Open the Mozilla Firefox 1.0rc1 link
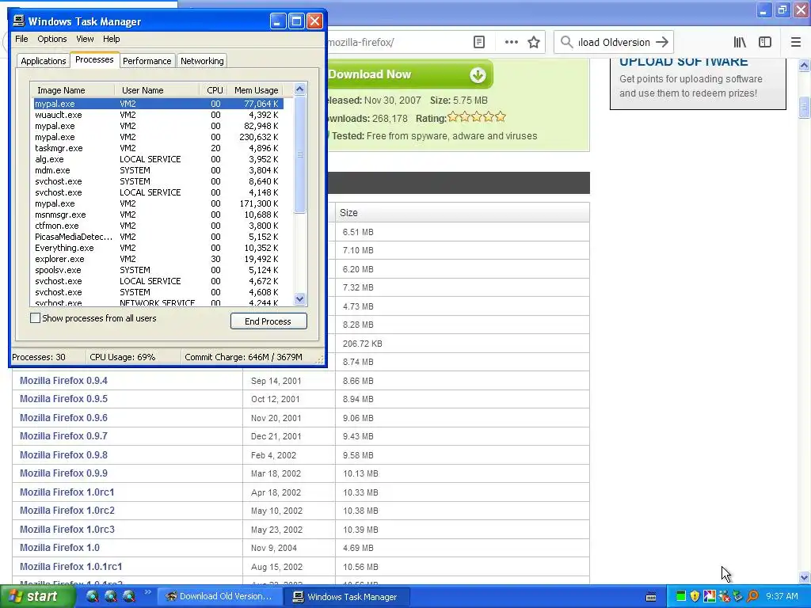The width and height of the screenshot is (811, 608). 67,492
